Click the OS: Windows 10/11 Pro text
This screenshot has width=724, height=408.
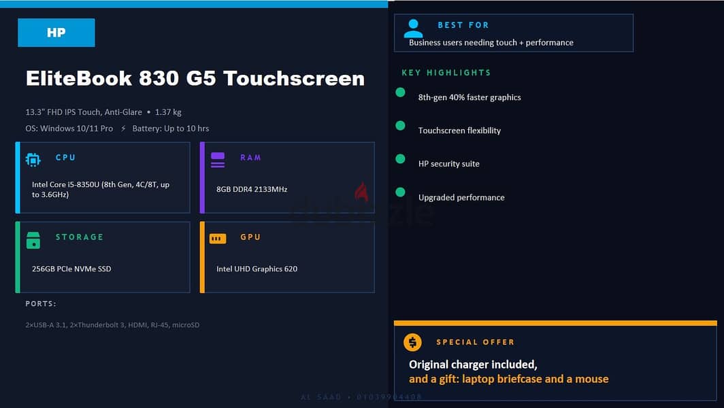69,129
